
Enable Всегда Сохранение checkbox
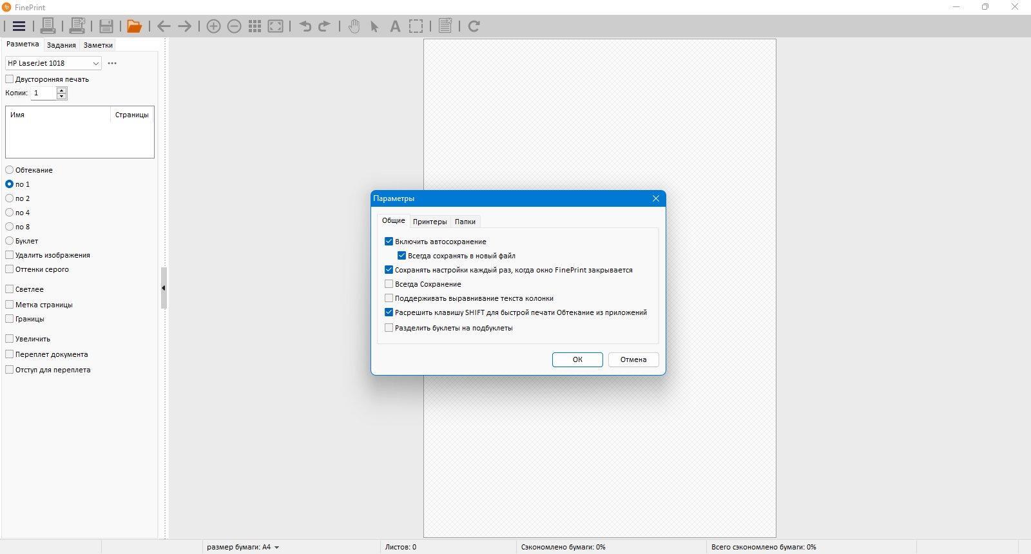[389, 284]
